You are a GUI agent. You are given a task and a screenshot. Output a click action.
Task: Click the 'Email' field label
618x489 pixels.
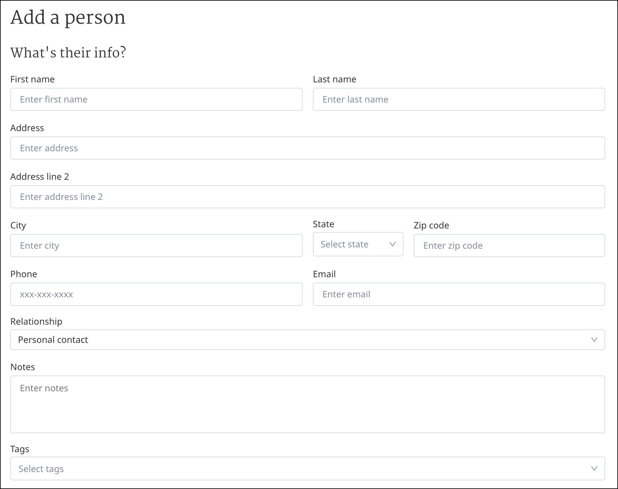click(324, 274)
